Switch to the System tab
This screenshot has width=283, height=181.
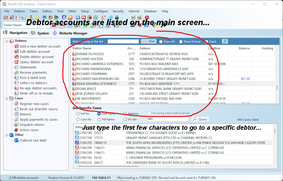[x=40, y=33]
